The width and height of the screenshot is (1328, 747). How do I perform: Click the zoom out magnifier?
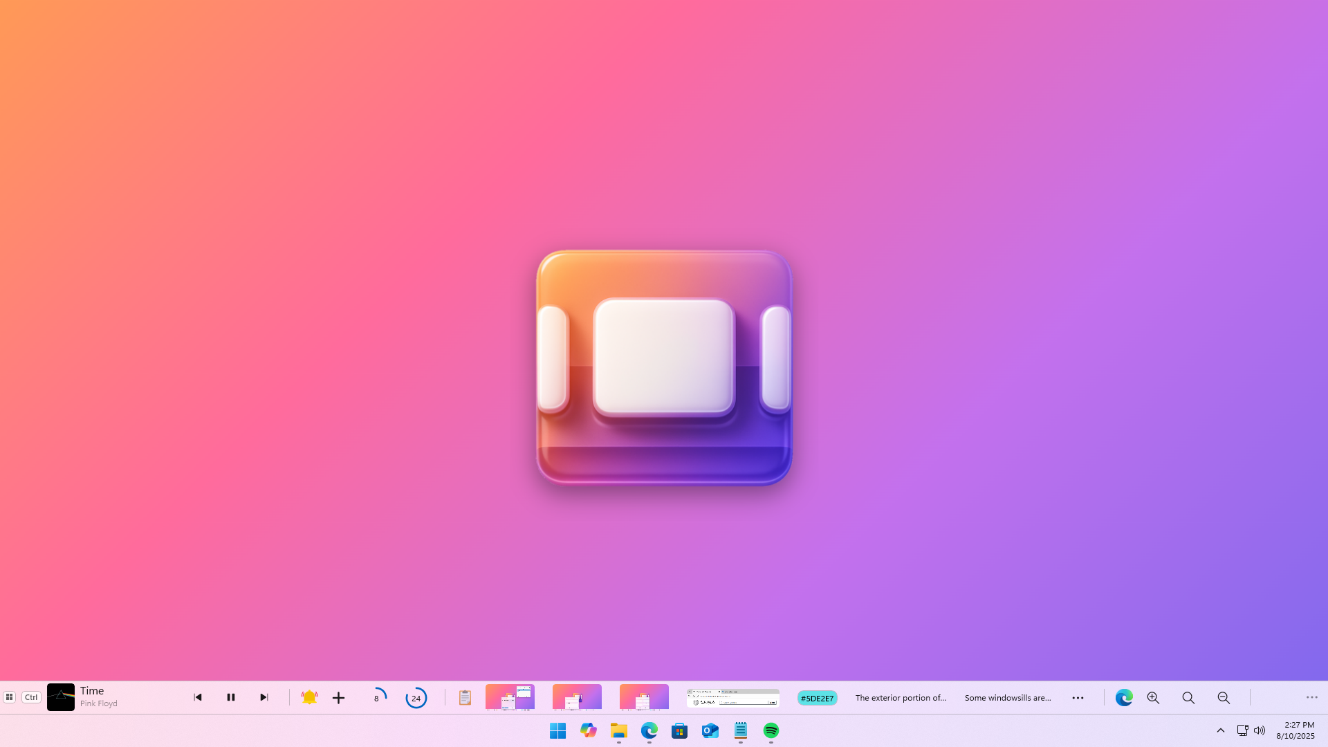tap(1224, 698)
